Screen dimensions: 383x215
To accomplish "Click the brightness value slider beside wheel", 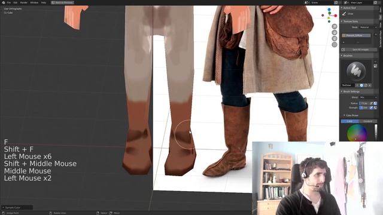I will click(x=376, y=133).
